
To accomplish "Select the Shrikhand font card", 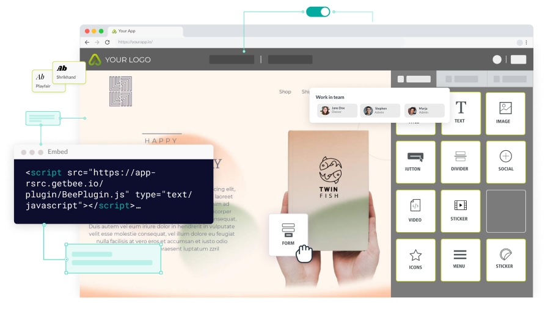I will click(69, 72).
